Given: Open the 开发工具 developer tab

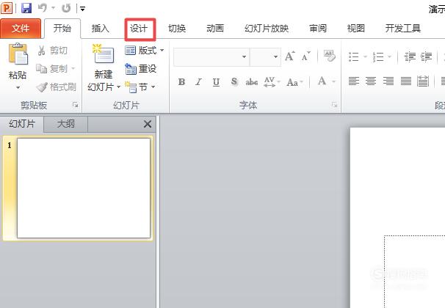Looking at the screenshot, I should [402, 29].
